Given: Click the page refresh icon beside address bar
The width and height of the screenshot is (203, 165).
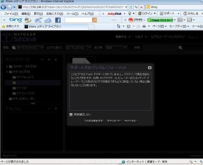Looking at the screenshot, I should pyautogui.click(x=136, y=7).
